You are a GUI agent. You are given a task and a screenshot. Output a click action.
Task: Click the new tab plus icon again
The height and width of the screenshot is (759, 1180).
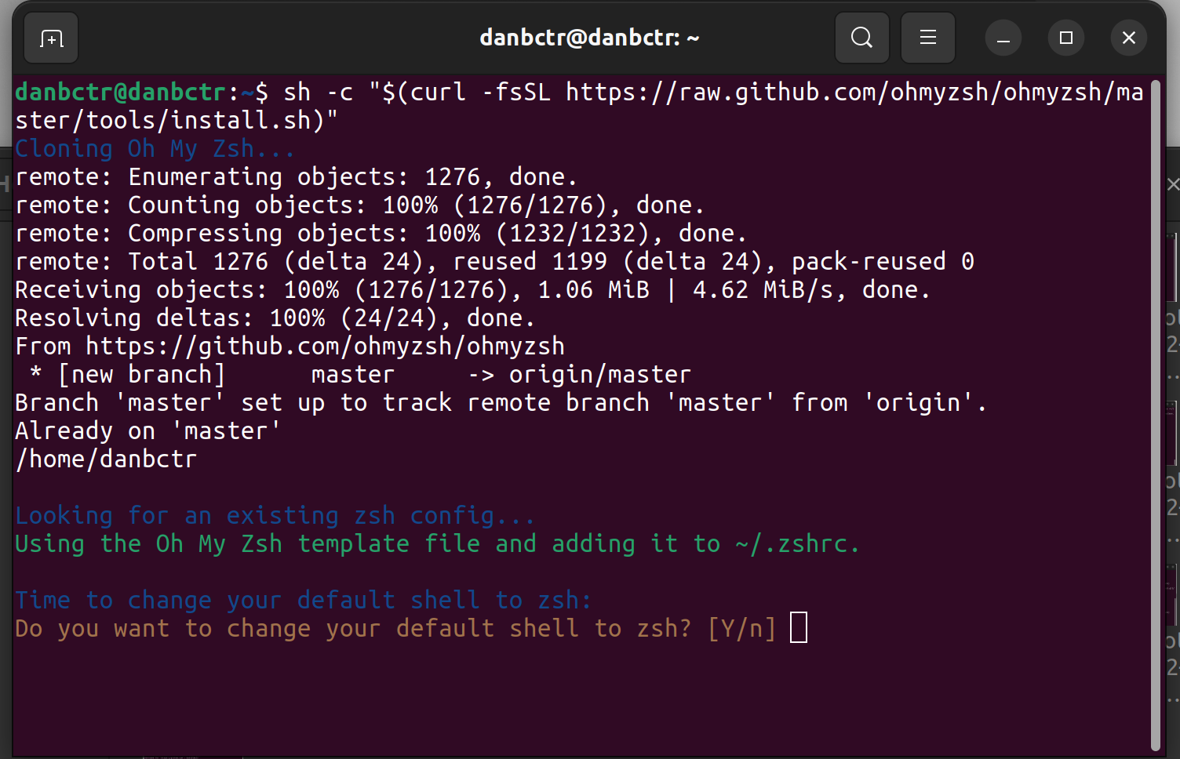[x=50, y=37]
